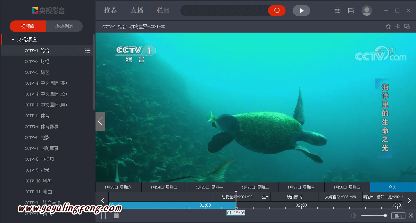Collapse the 央视频道 tree group

click(x=13, y=40)
